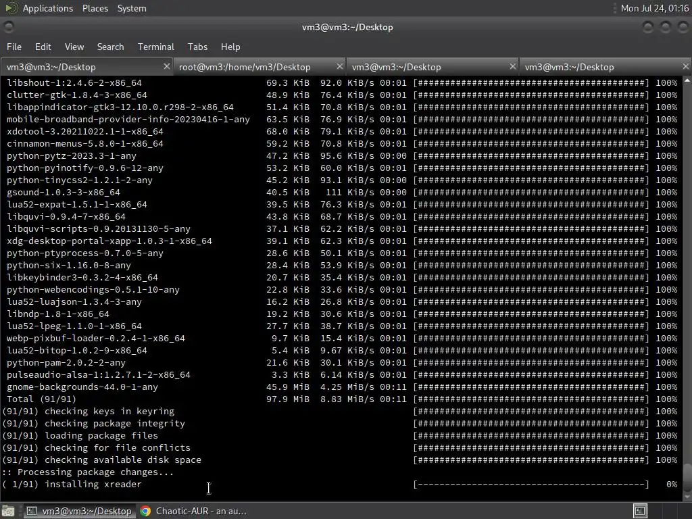Click the window menu button in title bar

pyautogui.click(x=8, y=27)
